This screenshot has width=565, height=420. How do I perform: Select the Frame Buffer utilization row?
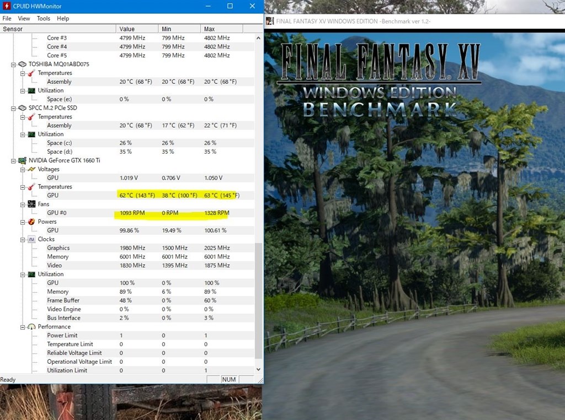[x=127, y=300]
